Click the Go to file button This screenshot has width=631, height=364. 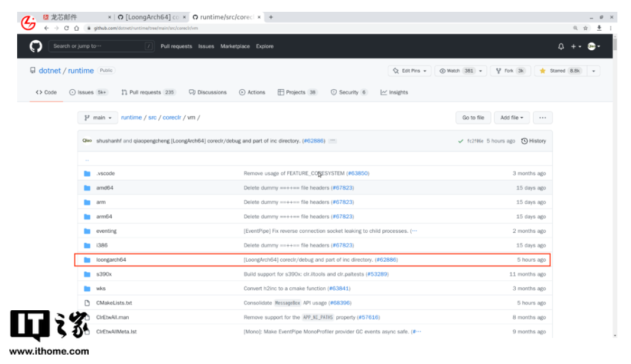pos(473,118)
